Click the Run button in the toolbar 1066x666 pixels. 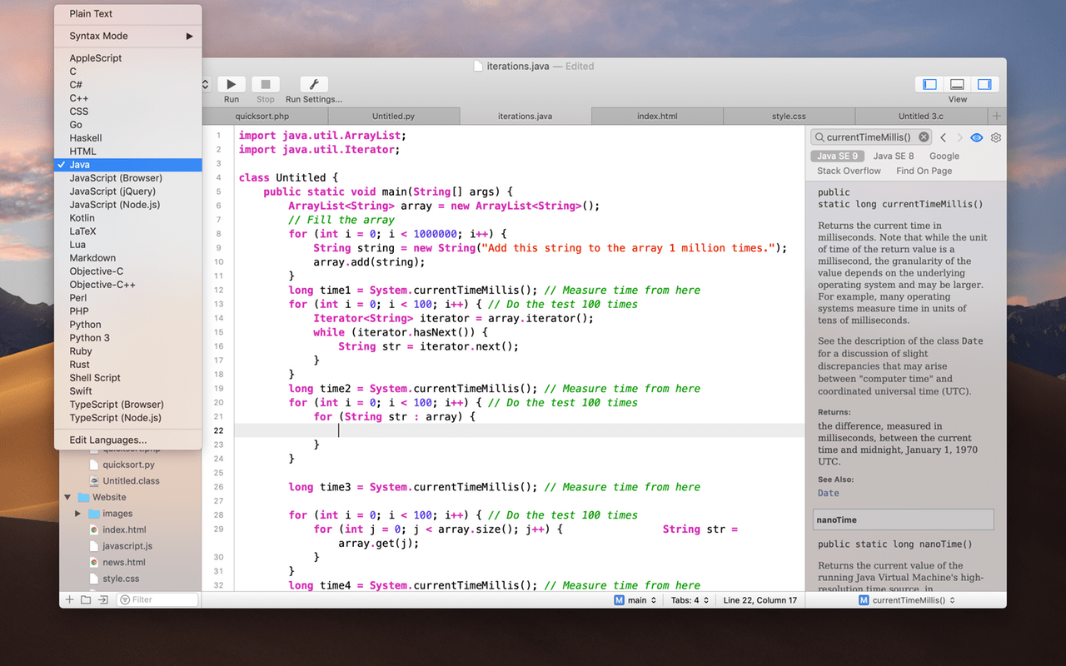point(231,84)
